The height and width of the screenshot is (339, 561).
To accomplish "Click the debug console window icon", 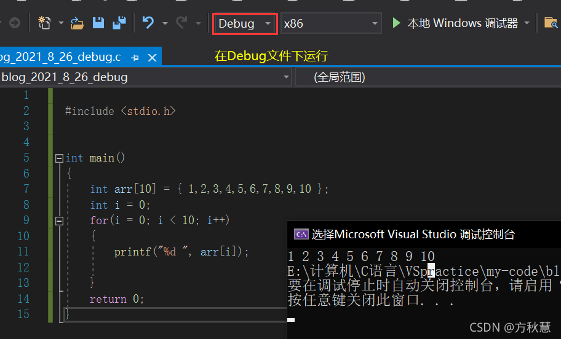I will click(x=301, y=235).
